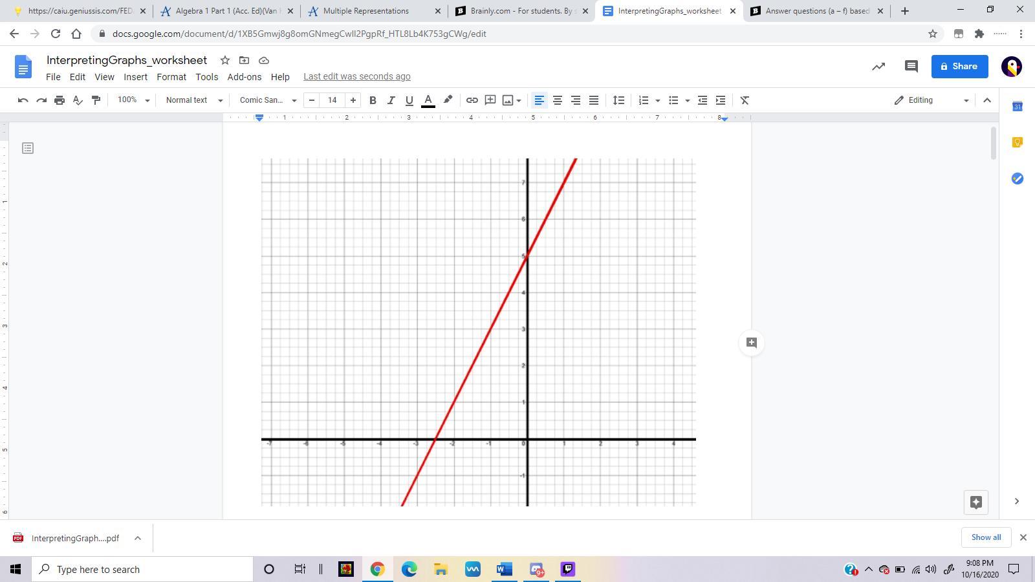Redo action using toolbar arrow

tap(41, 100)
